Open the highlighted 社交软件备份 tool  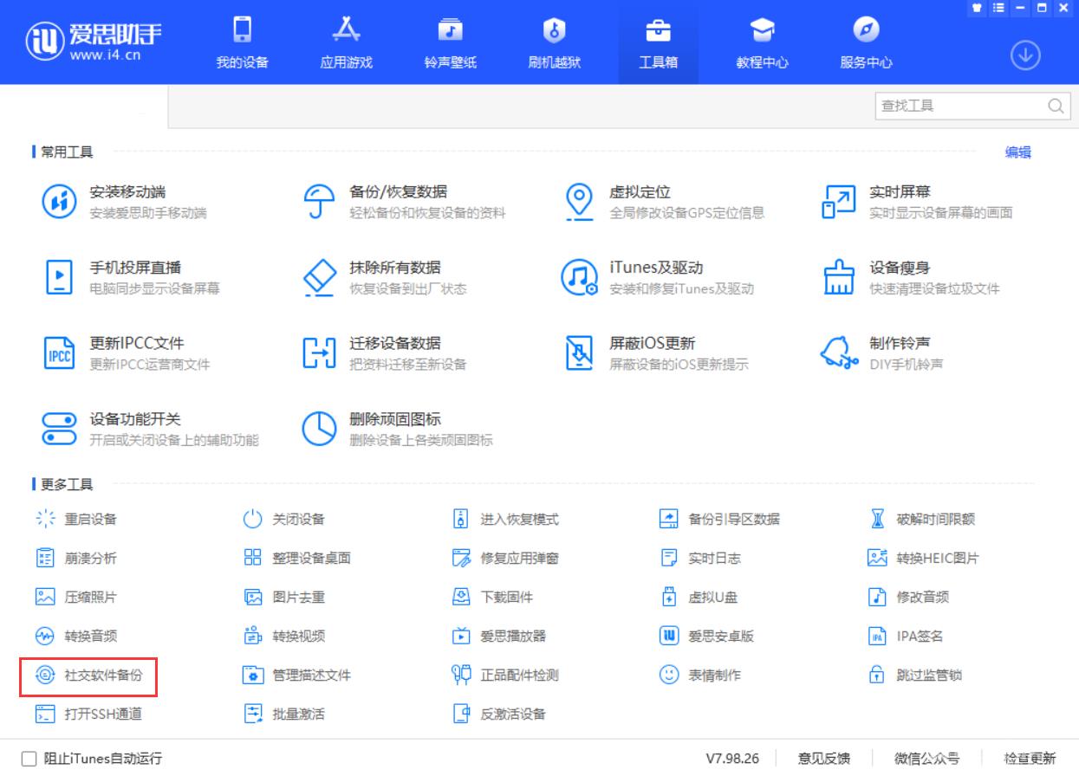click(91, 677)
